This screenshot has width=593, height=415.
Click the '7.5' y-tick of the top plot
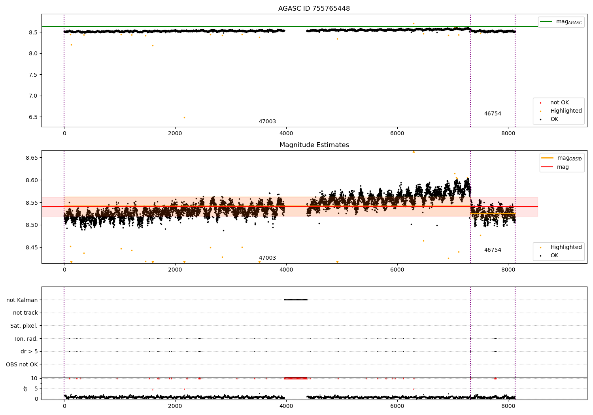(33, 75)
